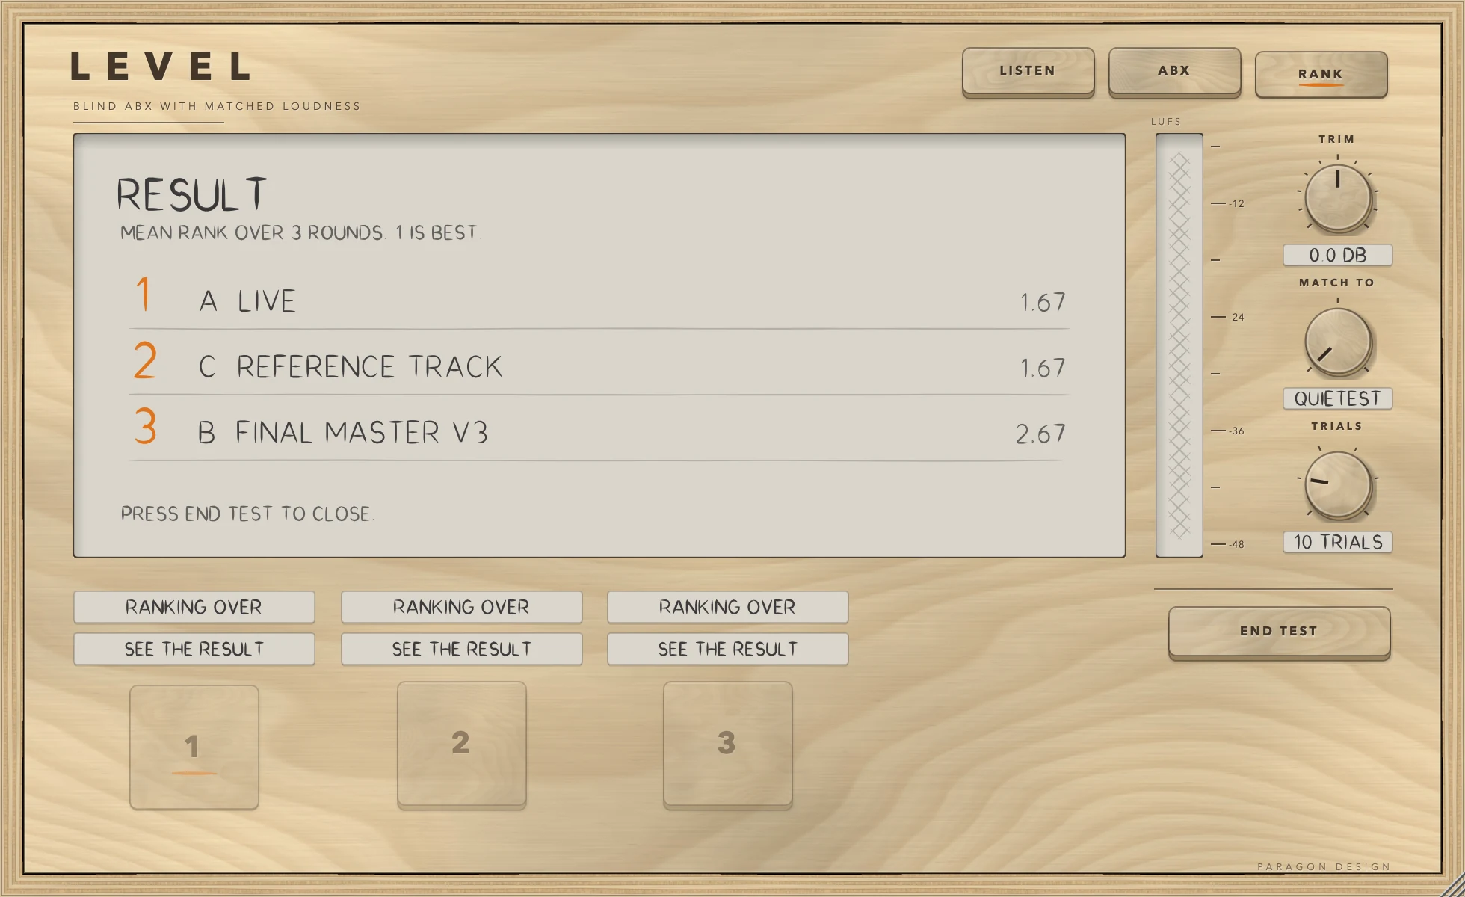Click the 0.0 DB trim value field

(x=1337, y=255)
